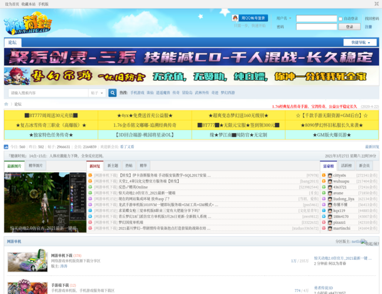The width and height of the screenshot is (382, 294).
Task: Switch to the 富豪榜 tab
Action: (329, 166)
